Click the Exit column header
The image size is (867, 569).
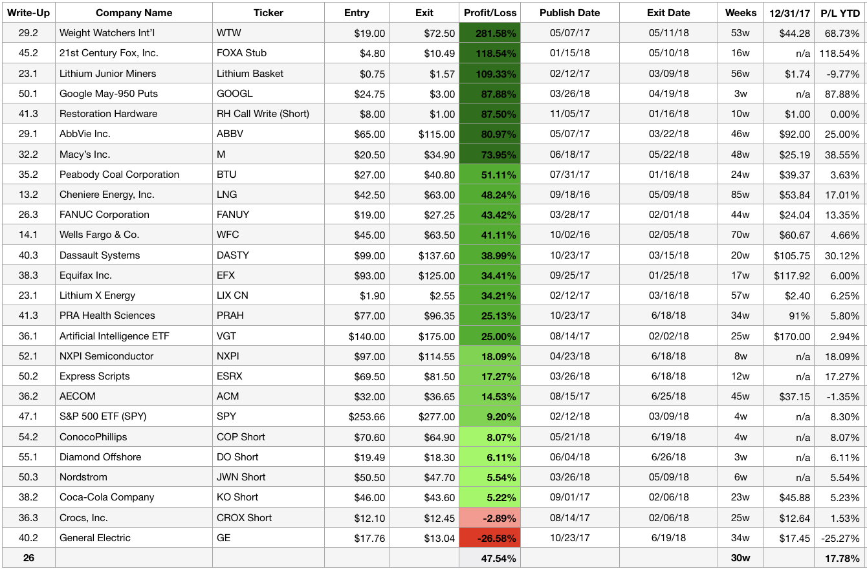coord(424,12)
